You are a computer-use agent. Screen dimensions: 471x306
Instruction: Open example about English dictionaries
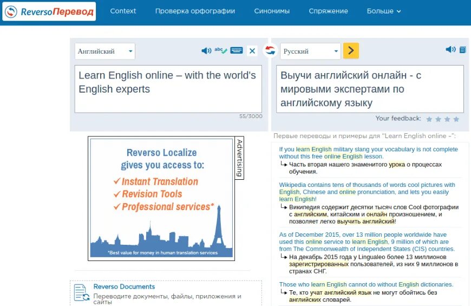tap(366, 284)
